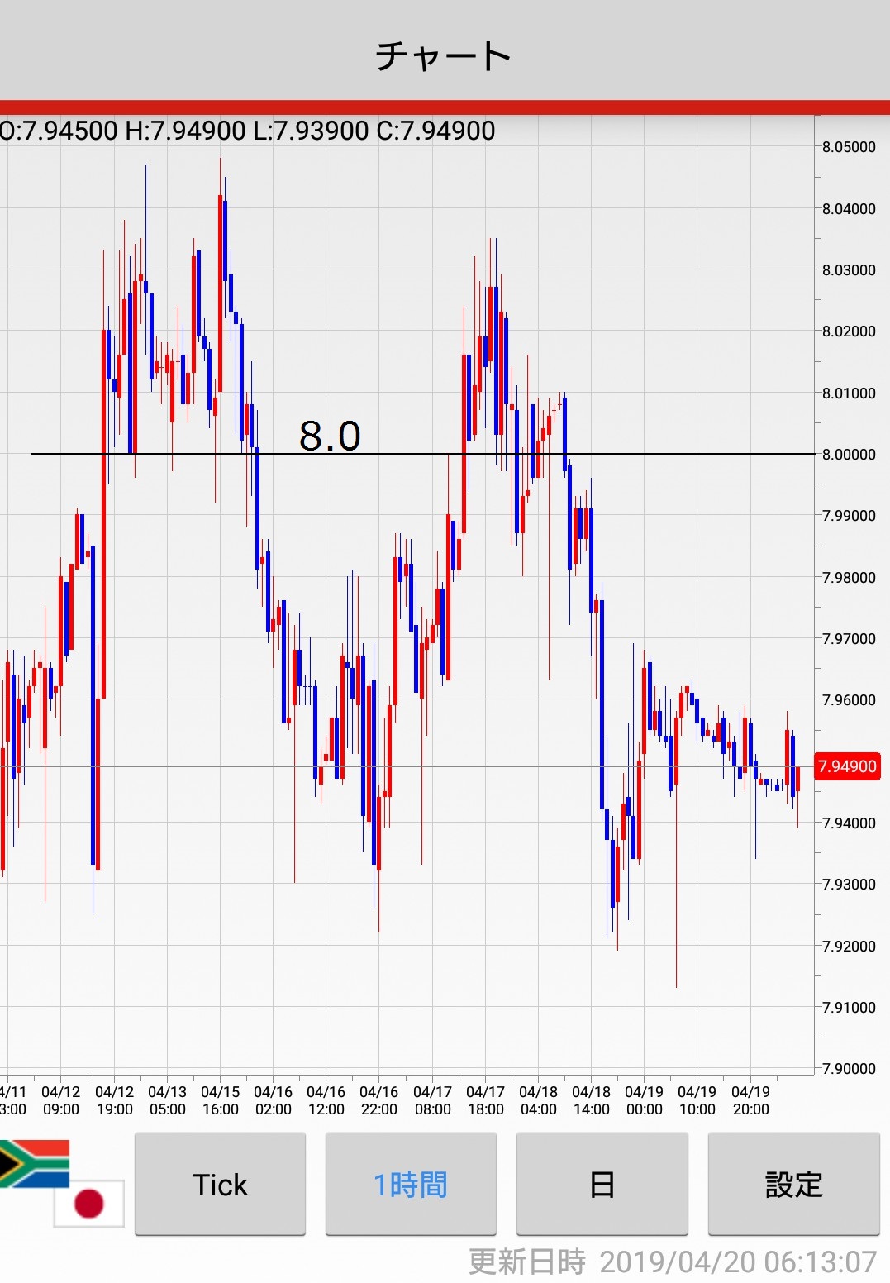Select the 04/15 16:00 time axis label

220,1100
